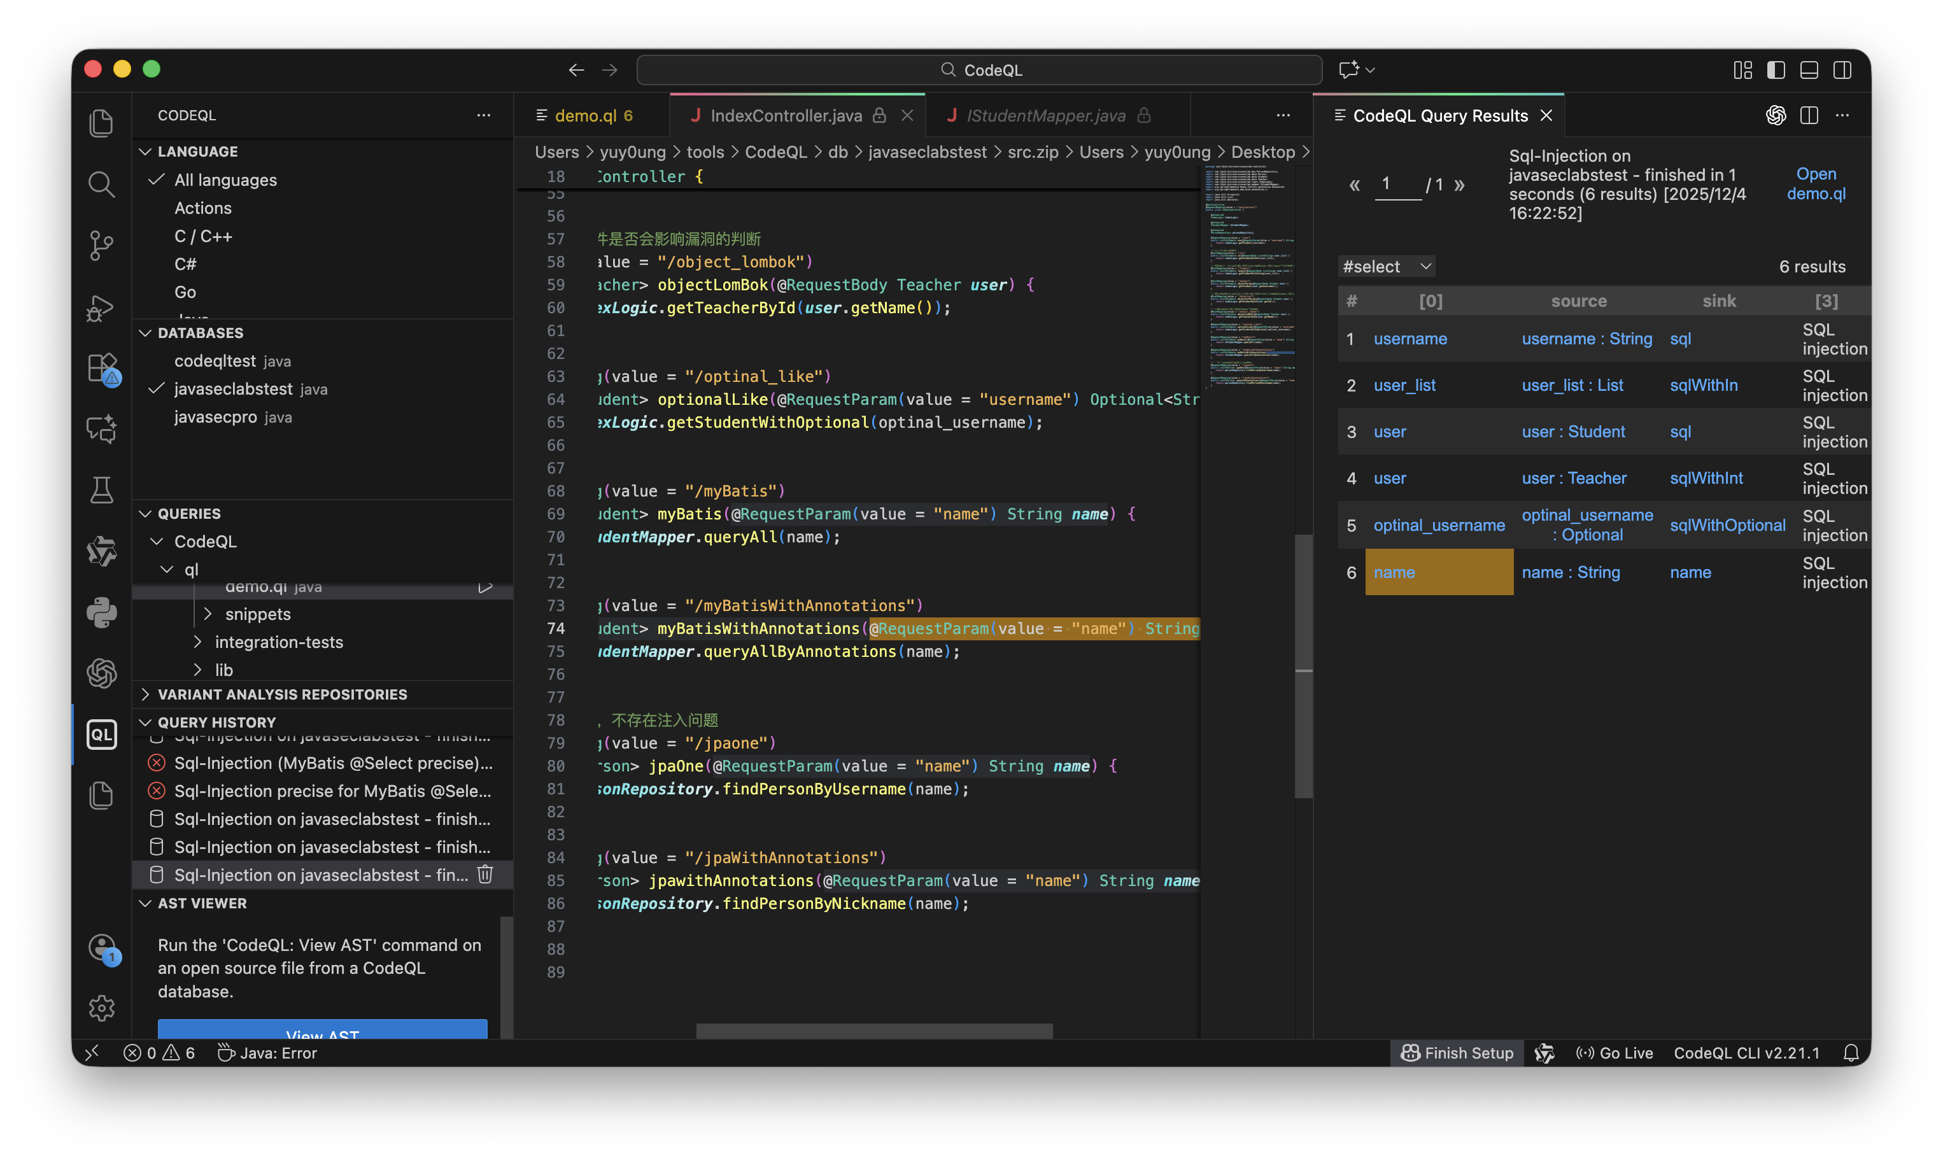
Task: Switch to IStudentMapper.java tab
Action: pos(1045,116)
